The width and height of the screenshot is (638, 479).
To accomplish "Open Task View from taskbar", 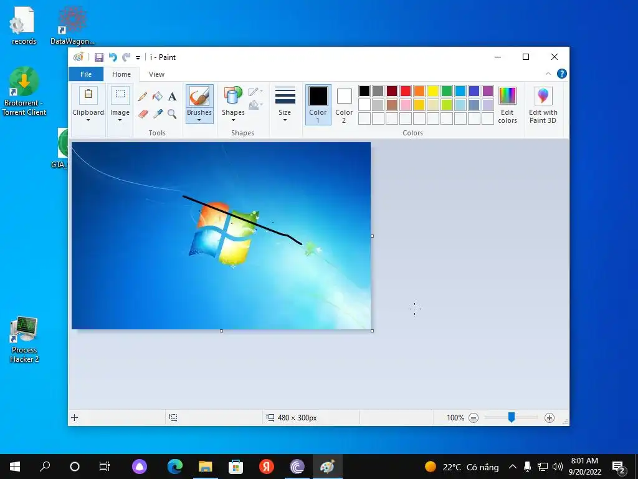I will [x=105, y=467].
